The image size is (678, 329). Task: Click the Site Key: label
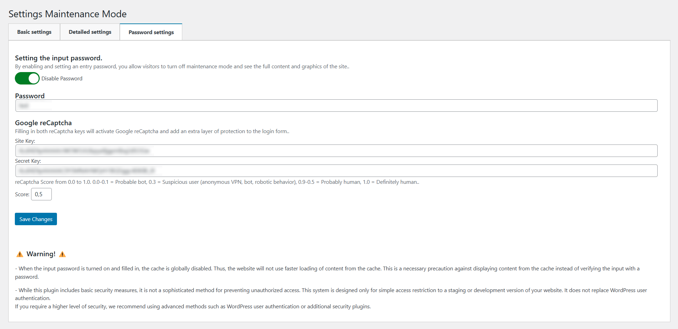(x=25, y=141)
